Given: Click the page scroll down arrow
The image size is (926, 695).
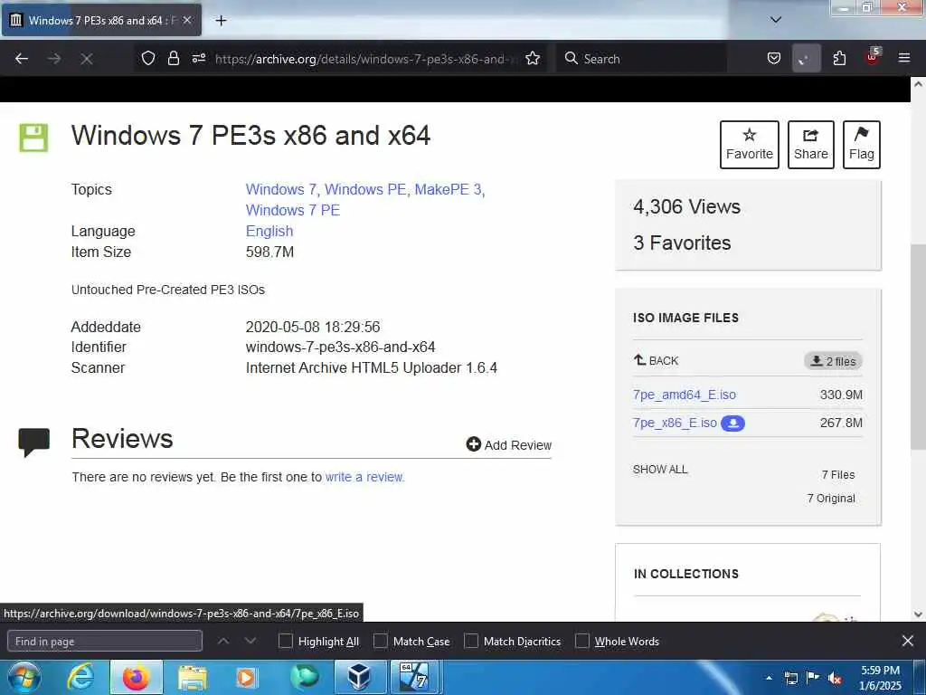Looking at the screenshot, I should click(x=918, y=614).
